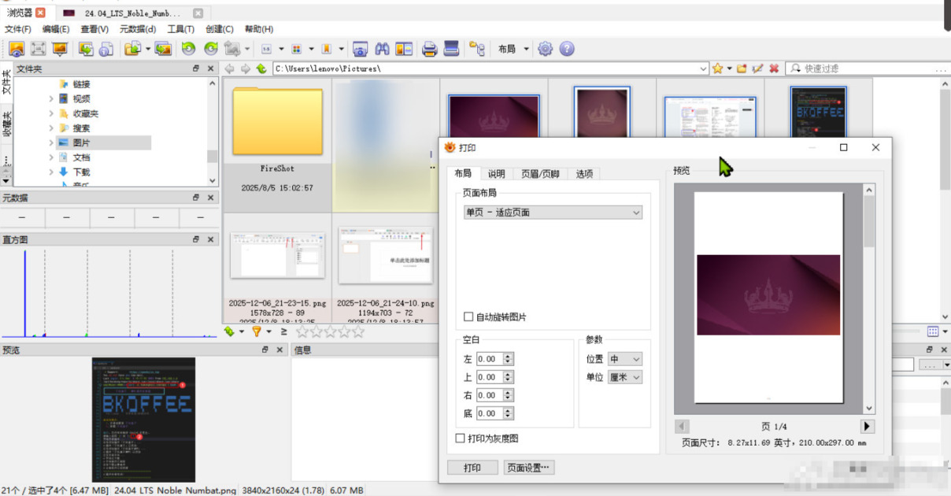Viewport: 951px width, 496px height.
Task: Click the rotate counter-clockwise icon
Action: click(x=188, y=49)
